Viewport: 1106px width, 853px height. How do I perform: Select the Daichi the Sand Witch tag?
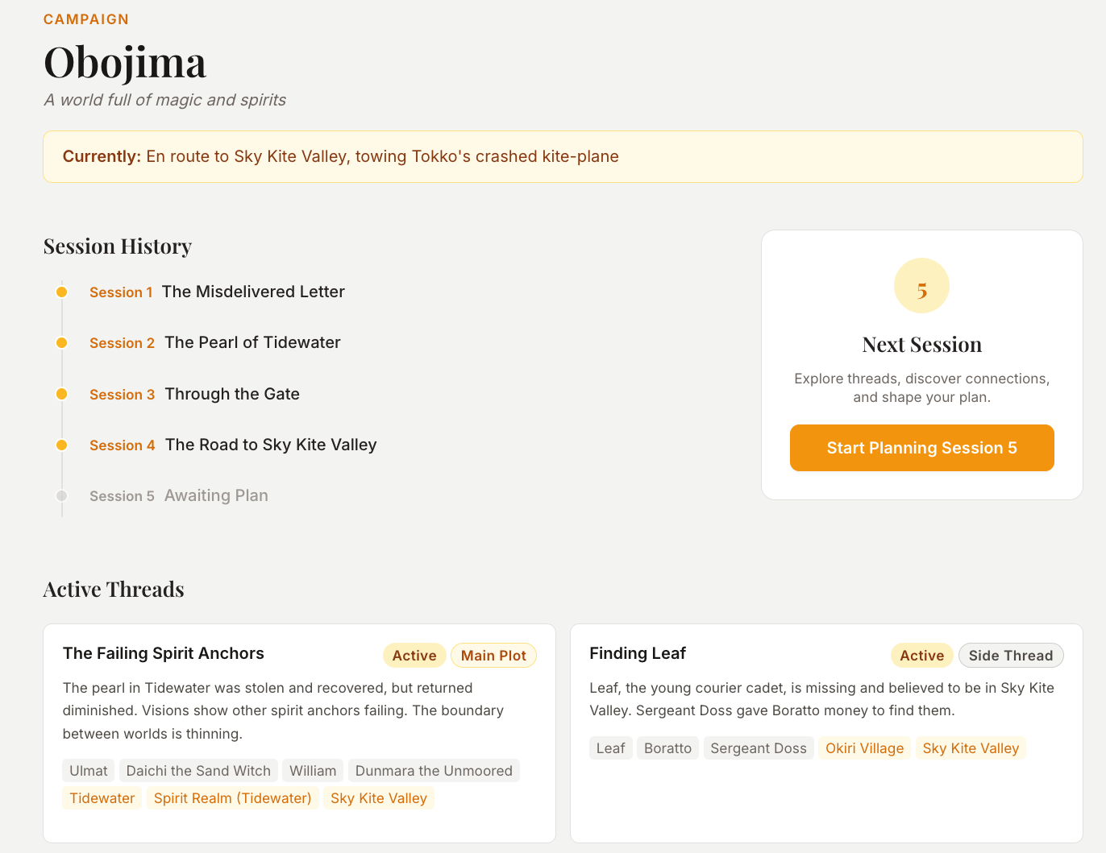198,771
